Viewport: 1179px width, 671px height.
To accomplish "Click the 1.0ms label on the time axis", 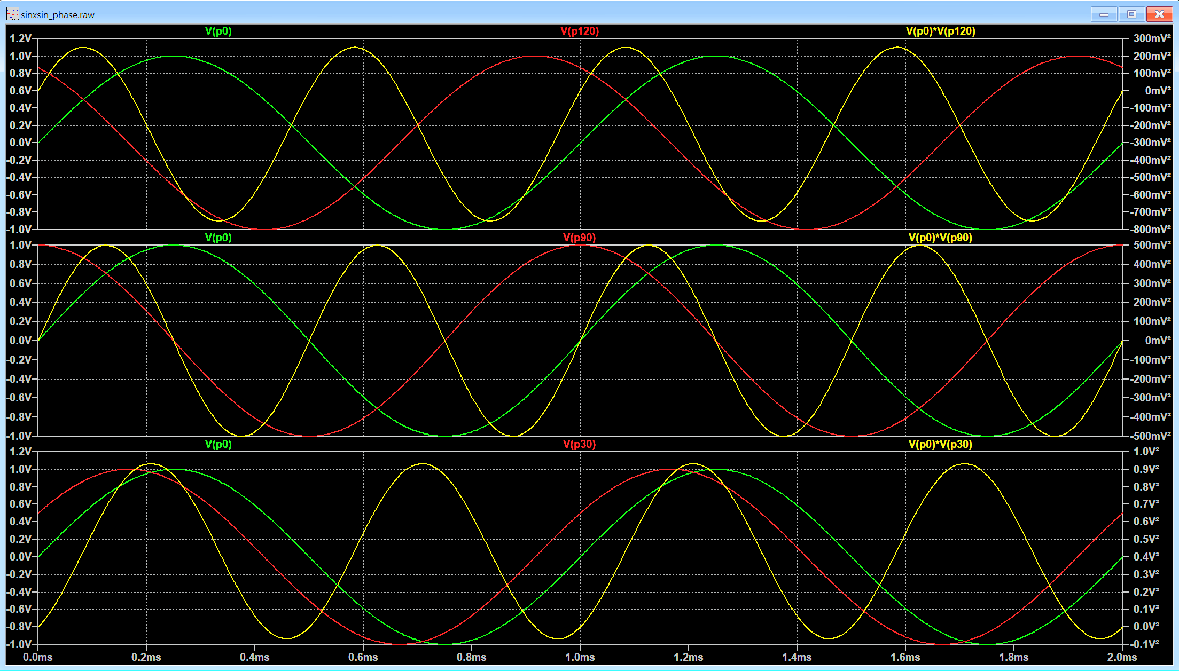I will pos(580,657).
